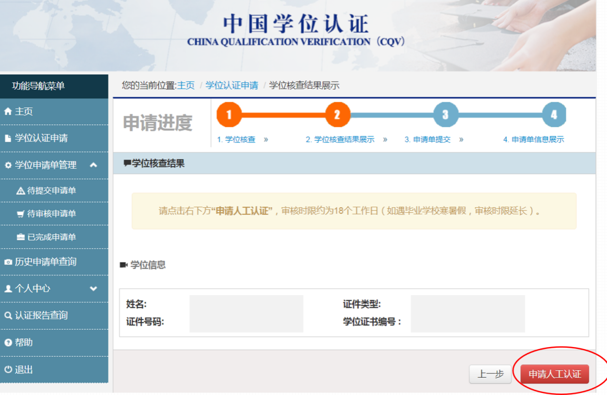Click the home icon beside 主页 in sidebar
Viewport: 607px width, 395px height.
pos(8,111)
